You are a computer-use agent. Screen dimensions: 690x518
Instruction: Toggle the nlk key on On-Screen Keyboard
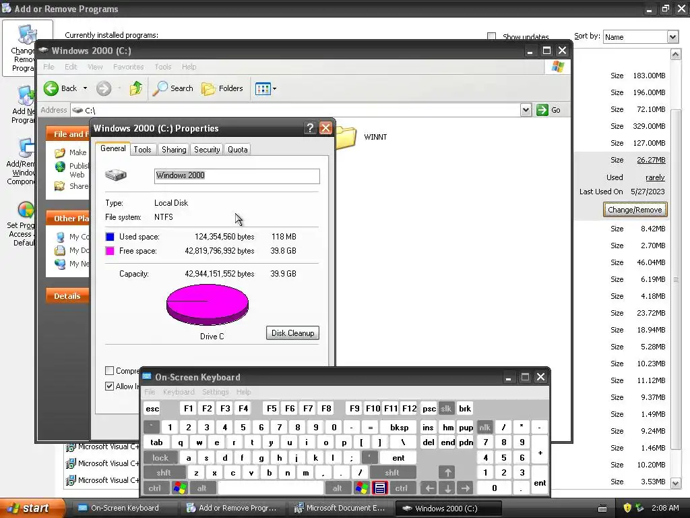485,427
